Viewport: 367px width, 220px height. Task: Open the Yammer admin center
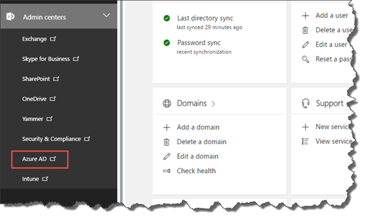(32, 119)
